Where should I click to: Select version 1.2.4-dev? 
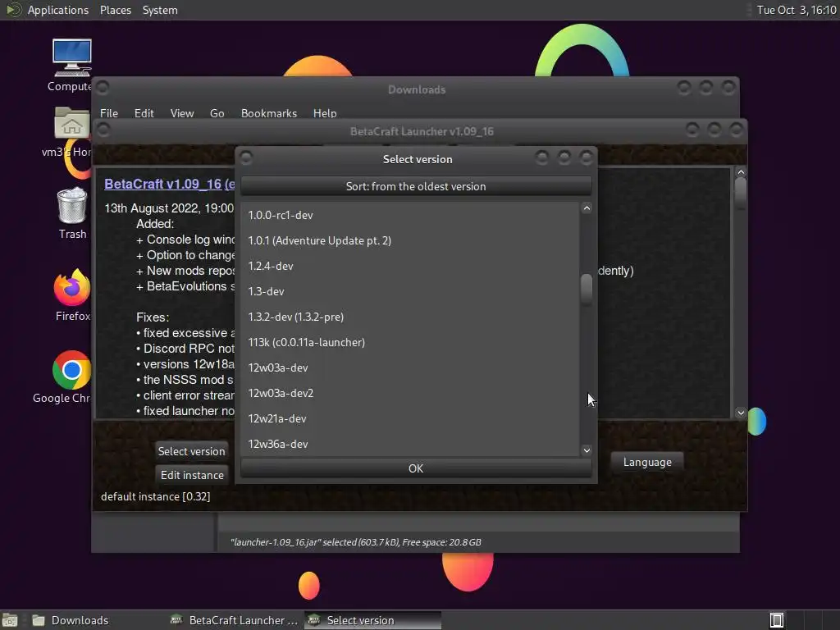[410, 266]
